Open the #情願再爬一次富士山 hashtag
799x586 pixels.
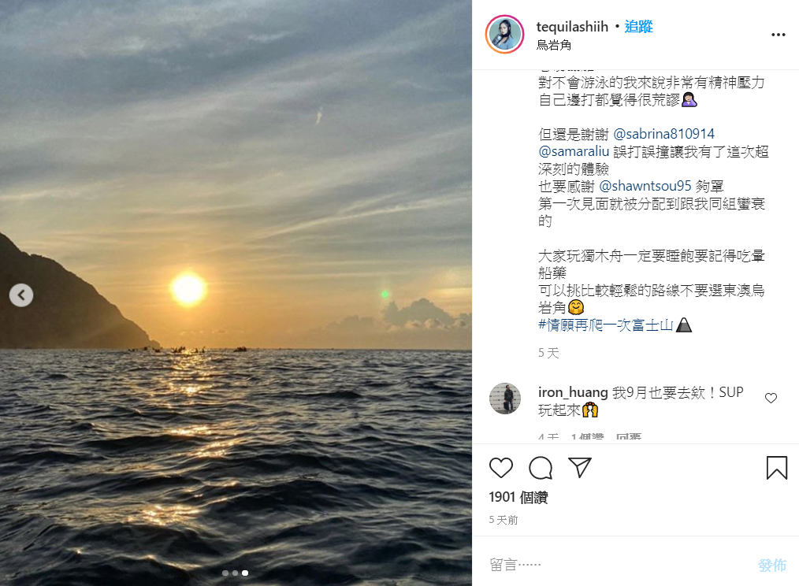(x=606, y=325)
